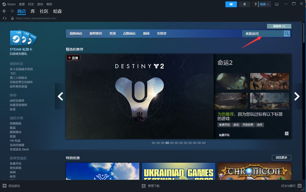306x192 pixels.
Task: Open the Destiny 2 featured banner image
Action: [x=140, y=97]
